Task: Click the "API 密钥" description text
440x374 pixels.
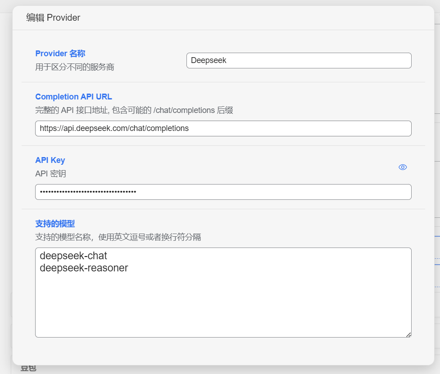Action: [50, 174]
